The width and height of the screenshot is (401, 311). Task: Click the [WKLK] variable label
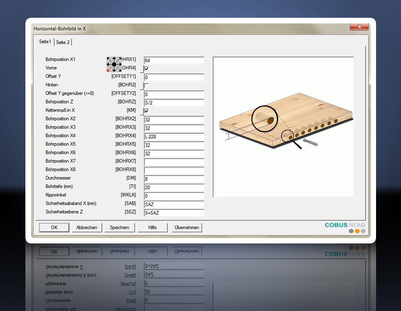coord(128,195)
